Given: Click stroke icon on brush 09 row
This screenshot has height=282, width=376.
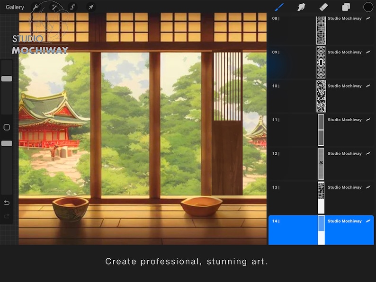Looking at the screenshot, I should 368,52.
